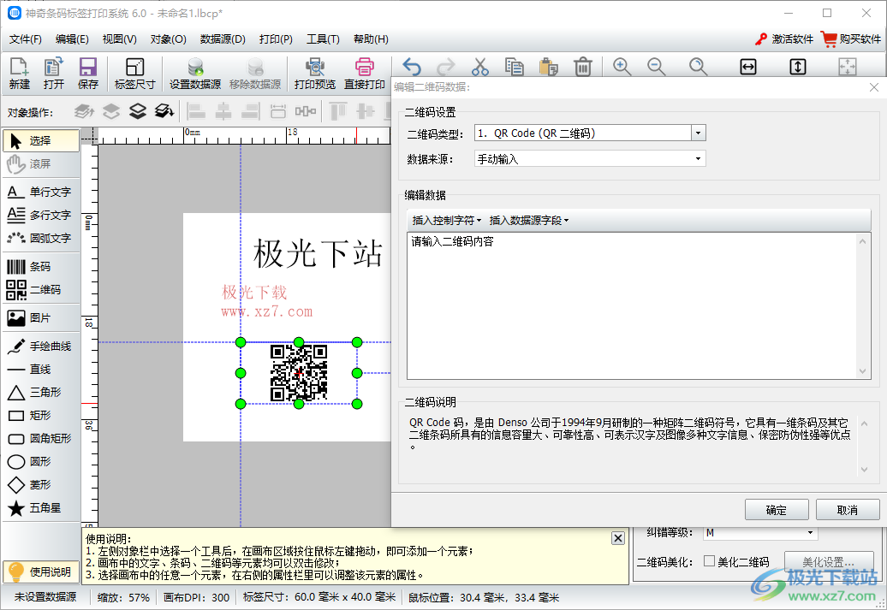This screenshot has height=610, width=887.
Task: Select the 条码 barcode tool
Action: 41,266
